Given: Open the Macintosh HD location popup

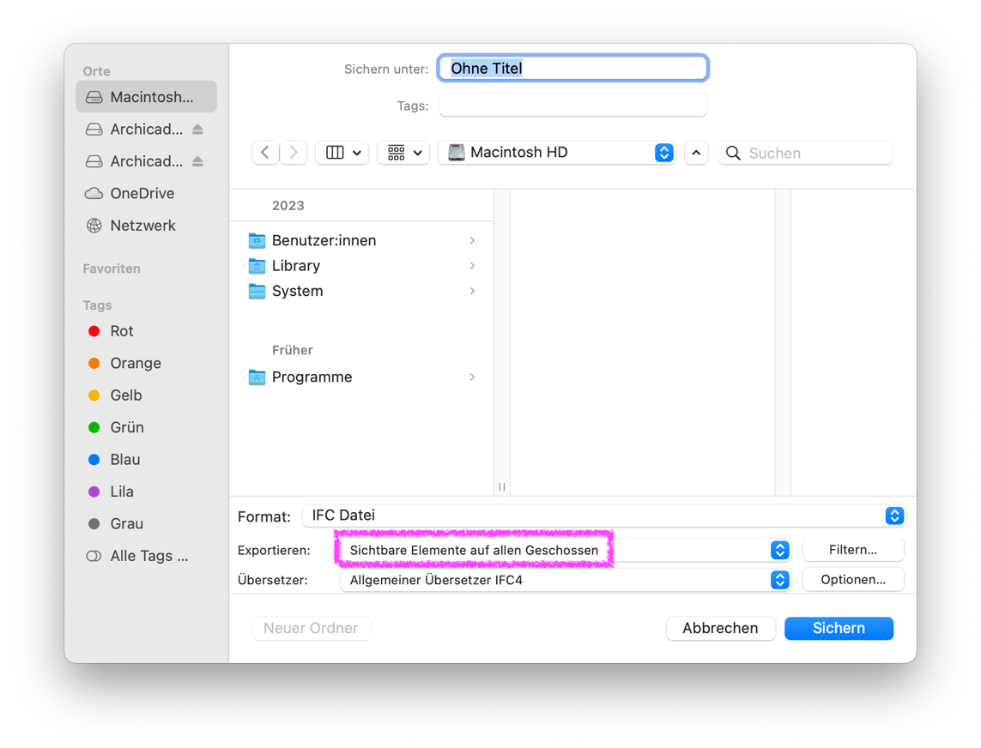Looking at the screenshot, I should [557, 153].
